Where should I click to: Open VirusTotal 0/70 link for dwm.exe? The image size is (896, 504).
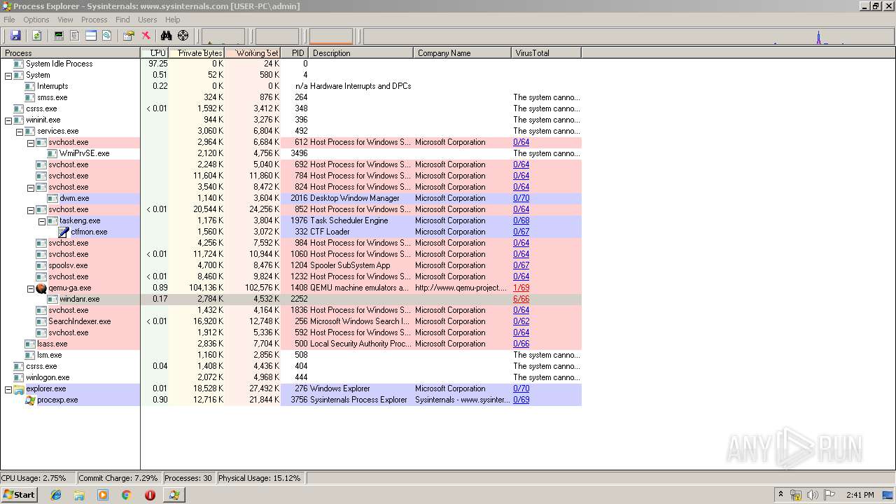tap(521, 198)
